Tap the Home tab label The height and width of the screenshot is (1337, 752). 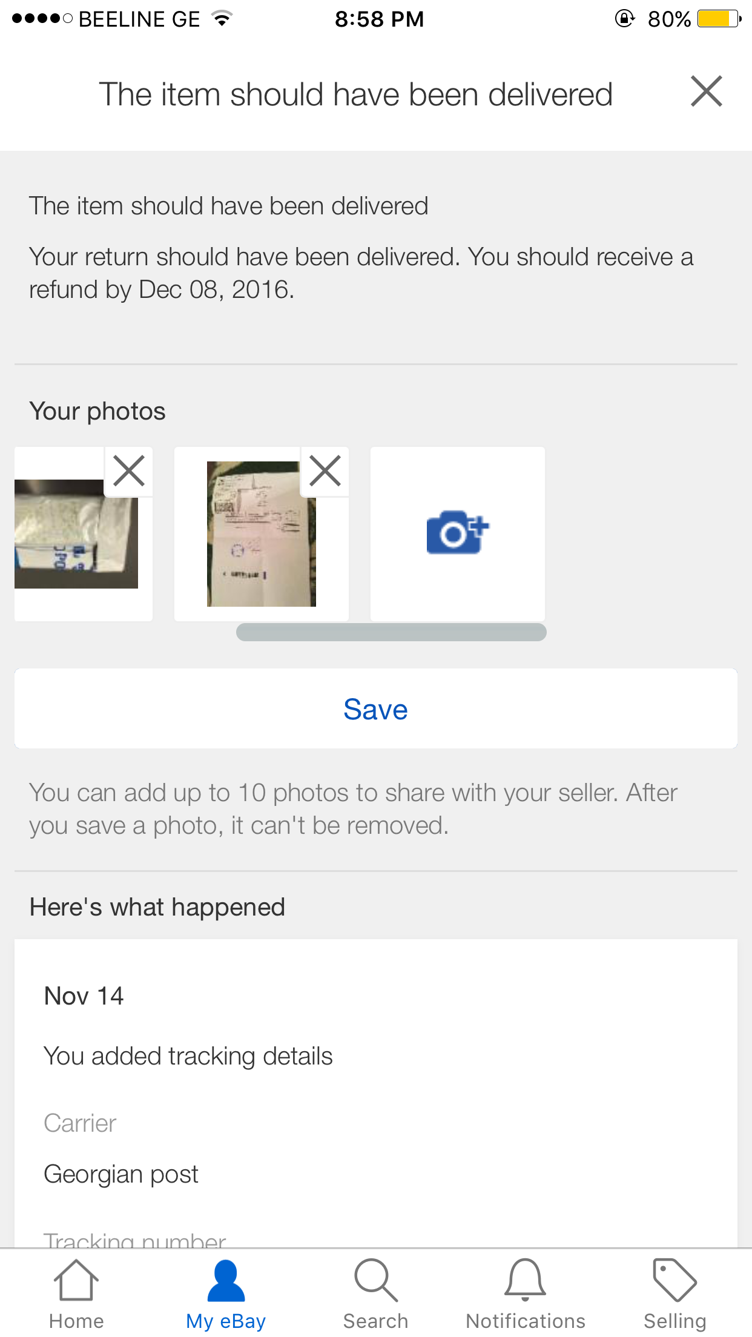pos(76,1321)
